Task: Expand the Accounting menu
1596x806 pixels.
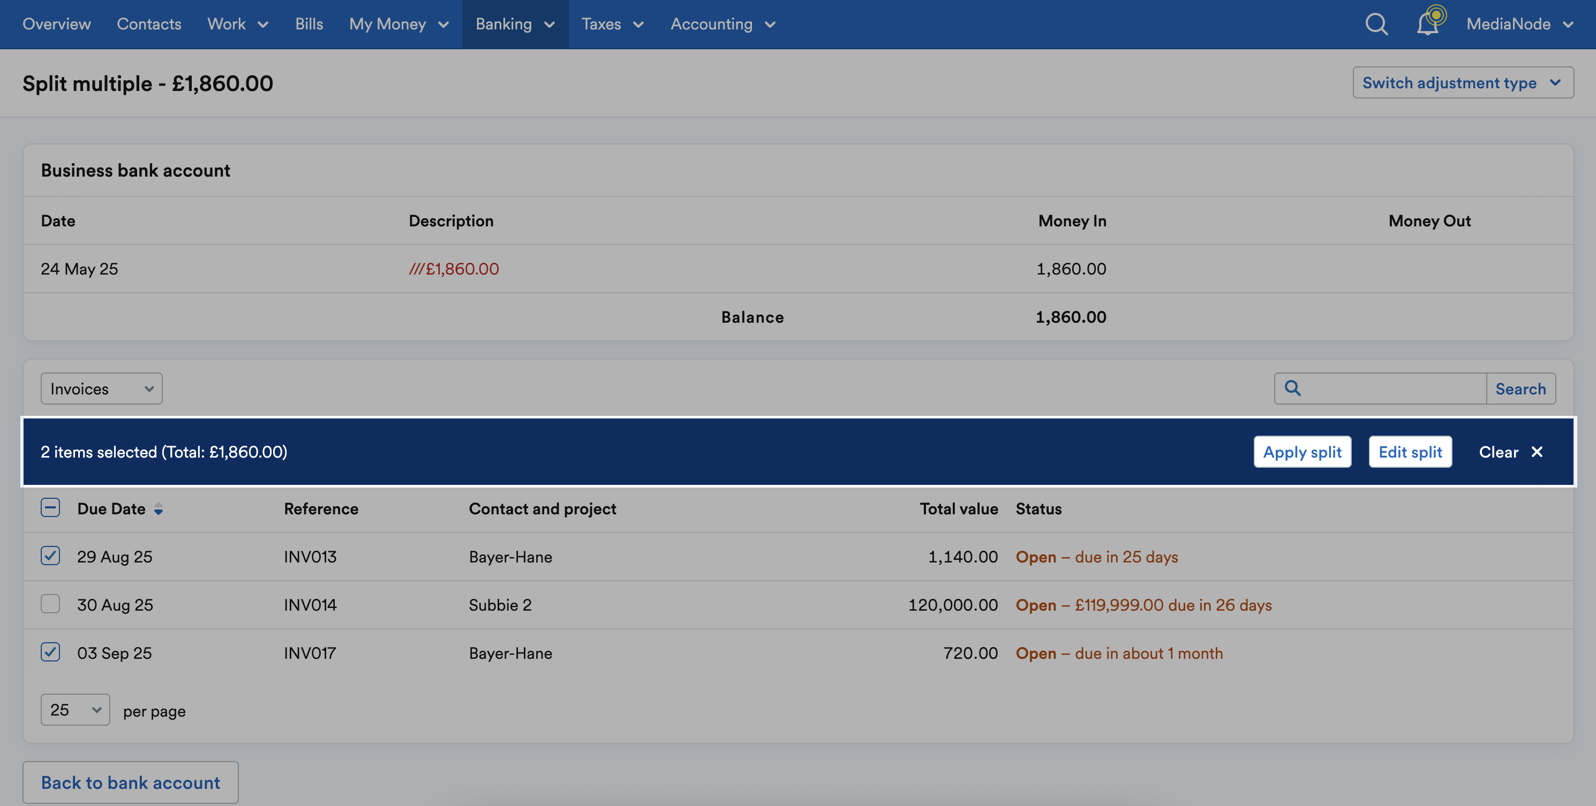Action: 723,24
